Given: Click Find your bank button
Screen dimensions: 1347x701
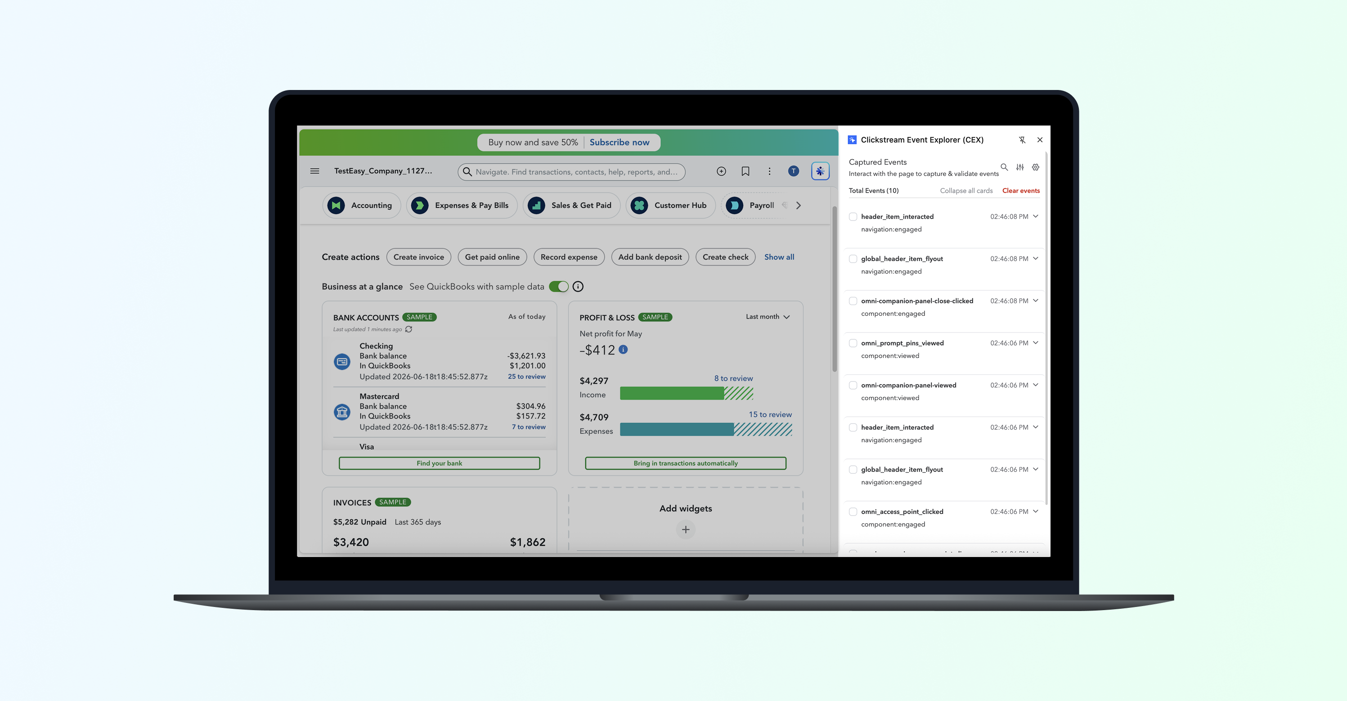Looking at the screenshot, I should pos(439,463).
